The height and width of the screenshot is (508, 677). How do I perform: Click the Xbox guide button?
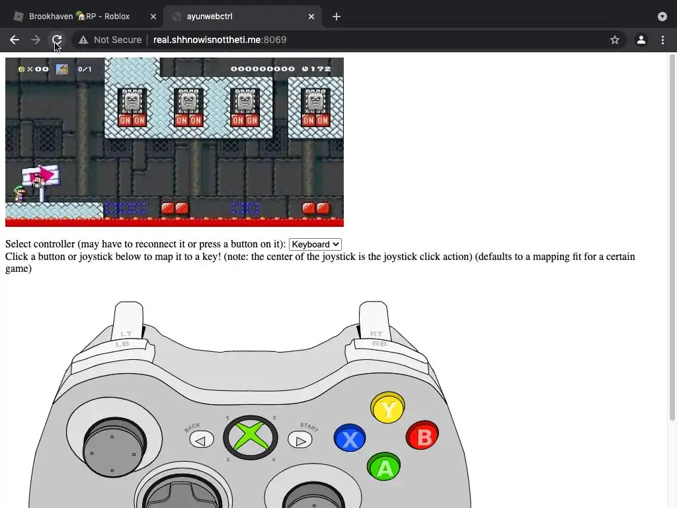coord(251,438)
